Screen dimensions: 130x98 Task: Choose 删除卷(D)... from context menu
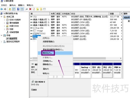click(55, 65)
